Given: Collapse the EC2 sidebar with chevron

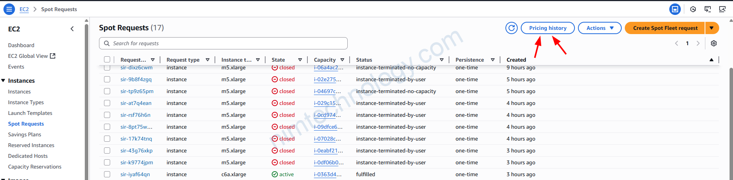Looking at the screenshot, I should [x=72, y=29].
